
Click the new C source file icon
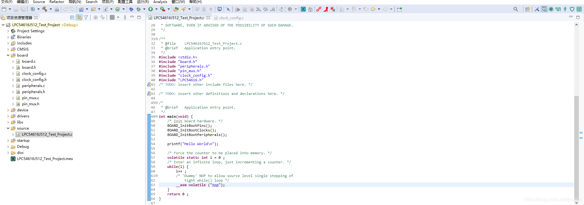[x=106, y=9]
